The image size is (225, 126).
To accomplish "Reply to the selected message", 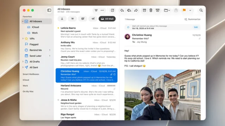I will [122, 10].
